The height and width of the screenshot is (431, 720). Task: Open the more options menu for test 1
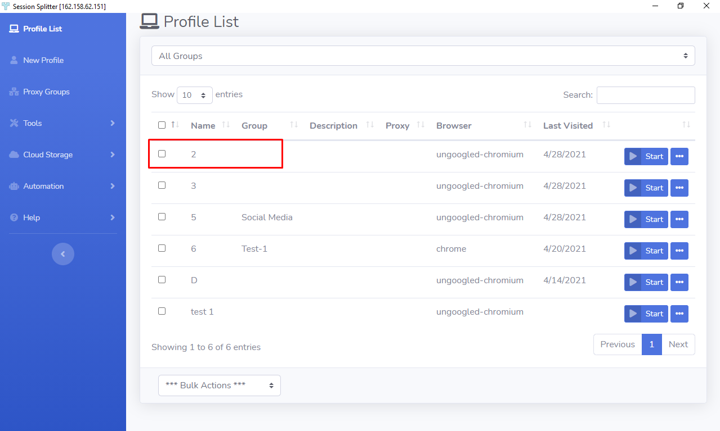click(679, 314)
